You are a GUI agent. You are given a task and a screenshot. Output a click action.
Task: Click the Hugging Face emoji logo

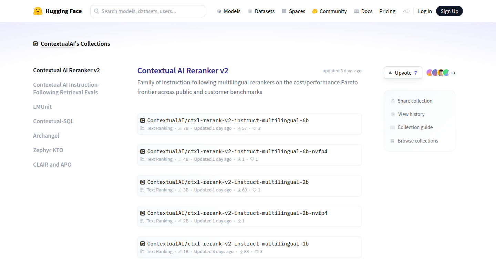(38, 11)
